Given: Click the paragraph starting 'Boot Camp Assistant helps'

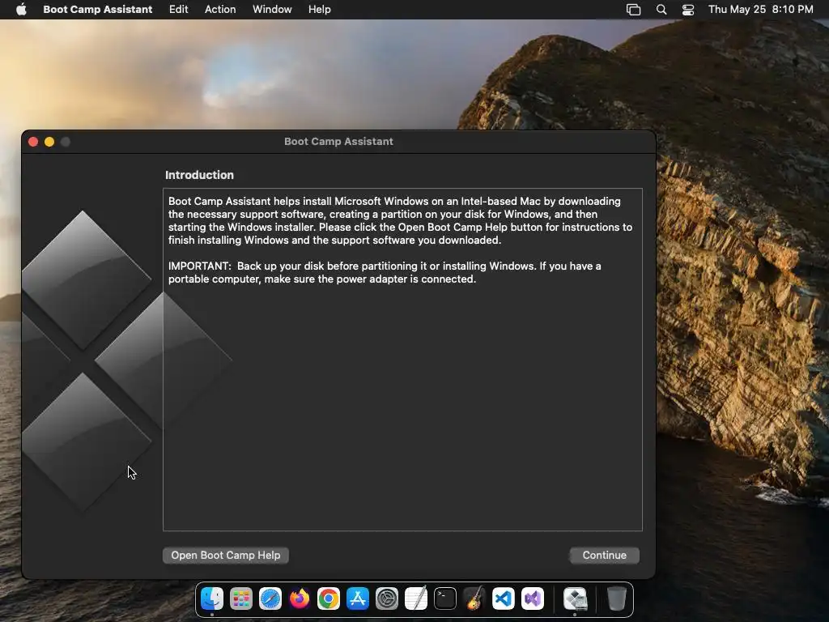Looking at the screenshot, I should [x=400, y=220].
